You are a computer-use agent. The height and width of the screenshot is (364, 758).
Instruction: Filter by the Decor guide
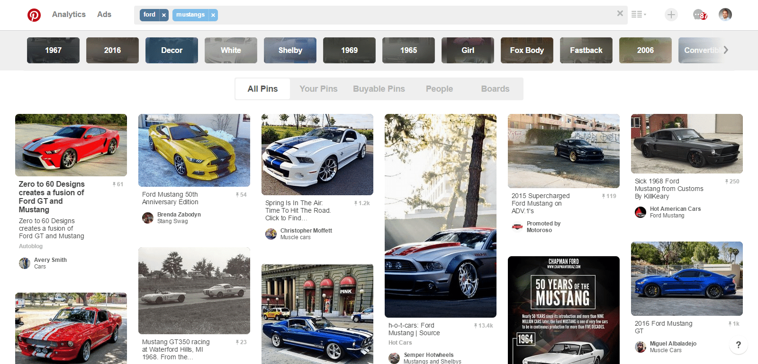171,50
